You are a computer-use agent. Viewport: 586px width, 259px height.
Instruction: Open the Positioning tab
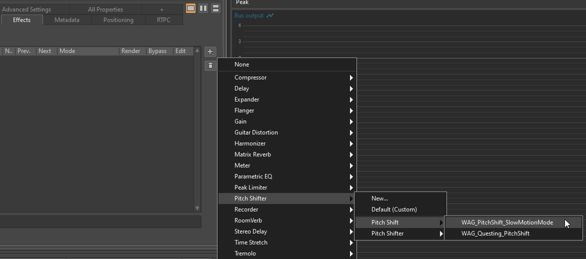pyautogui.click(x=118, y=20)
